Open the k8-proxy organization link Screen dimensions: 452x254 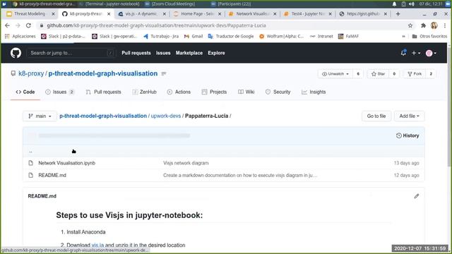click(31, 73)
